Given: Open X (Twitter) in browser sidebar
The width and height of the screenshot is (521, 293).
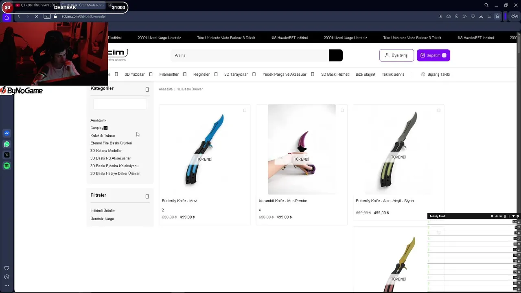Looking at the screenshot, I should [x=7, y=155].
